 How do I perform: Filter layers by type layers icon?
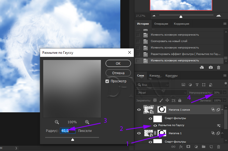coord(197,85)
